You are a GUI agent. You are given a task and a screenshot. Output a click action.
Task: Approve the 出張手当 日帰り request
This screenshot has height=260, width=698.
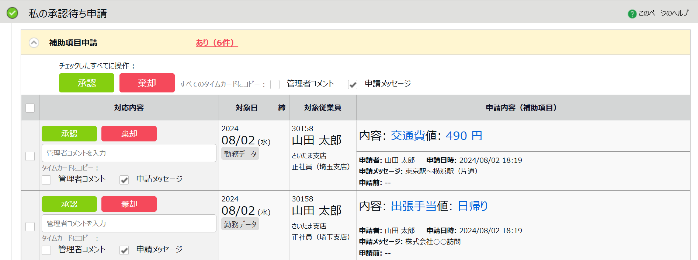point(69,204)
